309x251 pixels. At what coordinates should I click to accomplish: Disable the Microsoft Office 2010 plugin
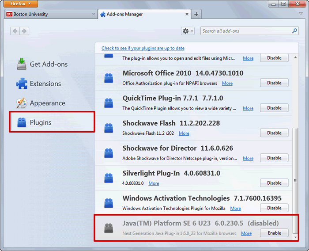[274, 83]
